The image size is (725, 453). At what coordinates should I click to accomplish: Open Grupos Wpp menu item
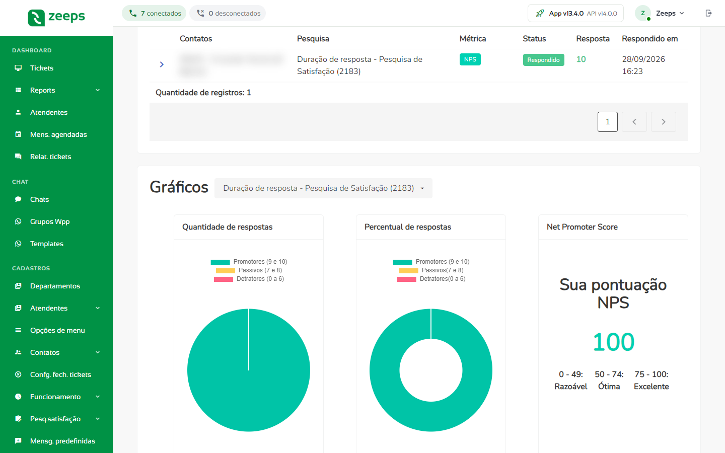pyautogui.click(x=56, y=221)
